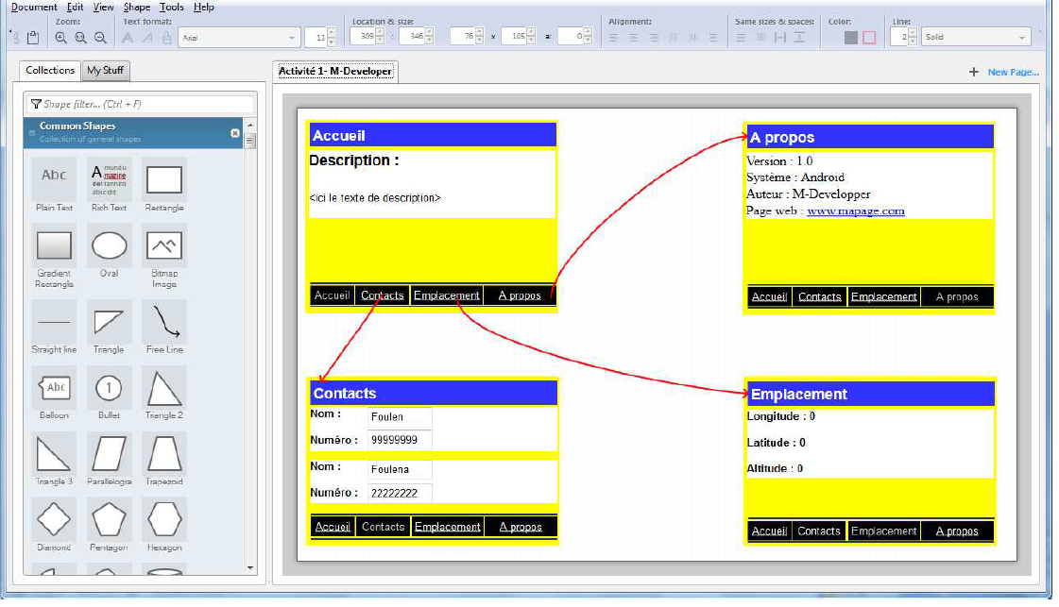
Task: Click Accueil link in Emplacement navigation bar
Action: pyautogui.click(x=769, y=531)
